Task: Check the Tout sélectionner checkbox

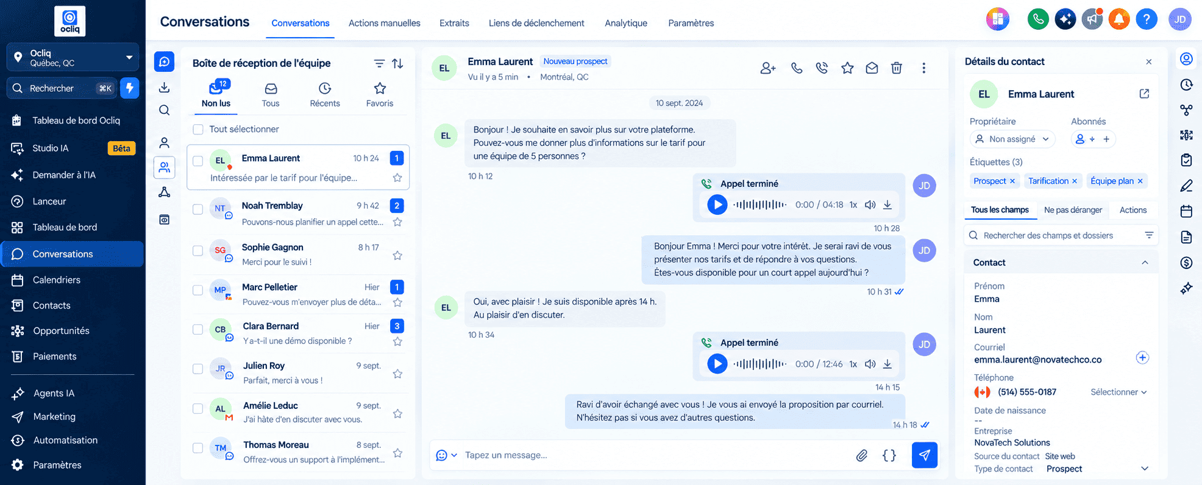Action: [198, 130]
